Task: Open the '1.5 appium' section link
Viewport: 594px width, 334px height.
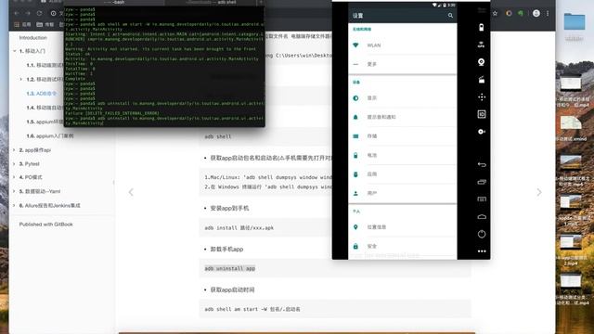Action: [45, 122]
